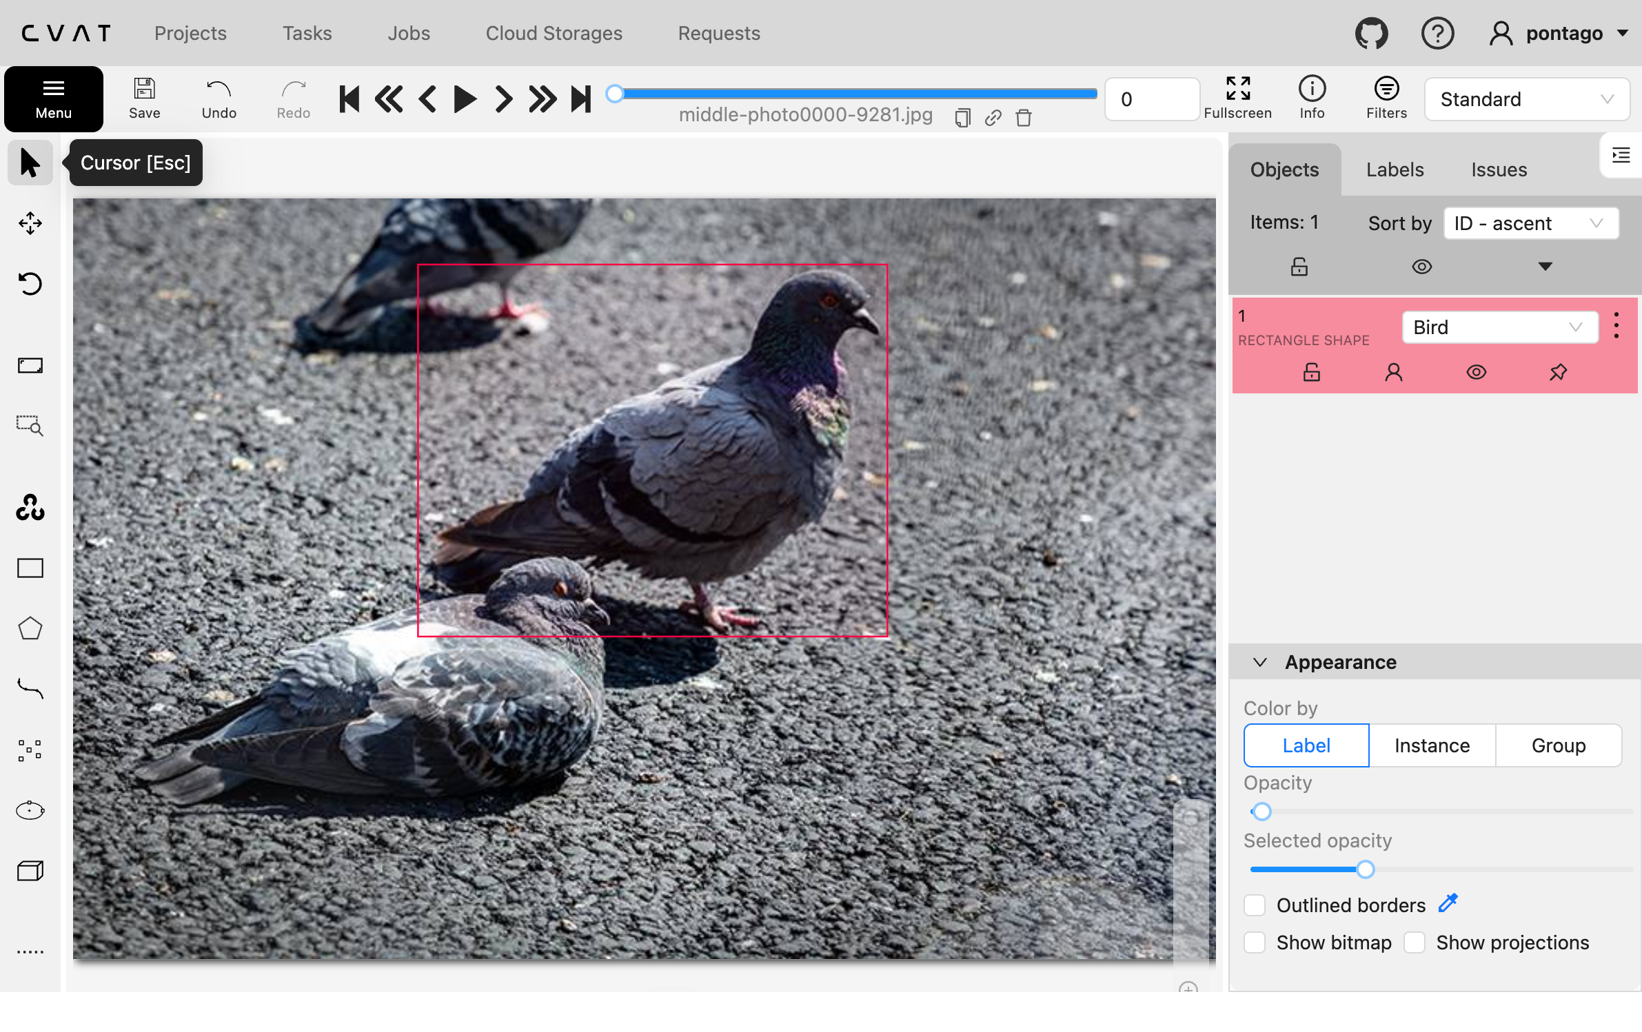Open the help question mark
Viewport: 1642px width, 1032px height.
[1437, 33]
